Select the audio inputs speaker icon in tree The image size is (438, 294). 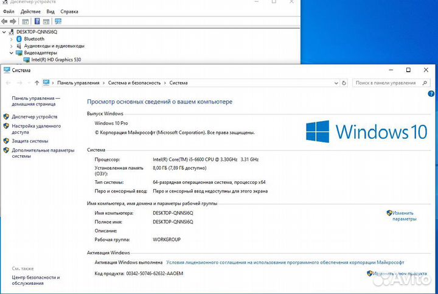click(x=19, y=46)
